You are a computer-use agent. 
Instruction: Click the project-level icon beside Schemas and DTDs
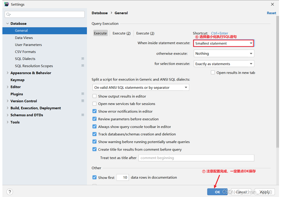(82, 115)
